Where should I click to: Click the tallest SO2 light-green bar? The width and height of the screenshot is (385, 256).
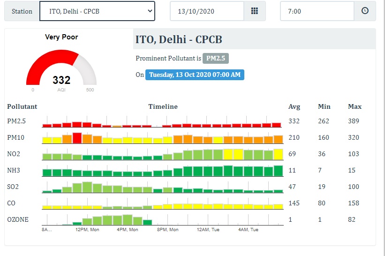point(87,187)
